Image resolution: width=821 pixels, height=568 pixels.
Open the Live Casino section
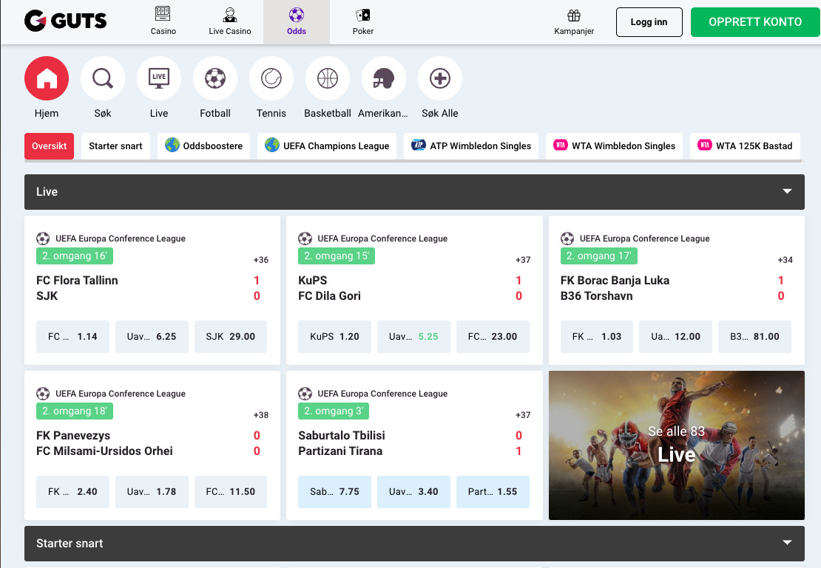click(x=230, y=21)
